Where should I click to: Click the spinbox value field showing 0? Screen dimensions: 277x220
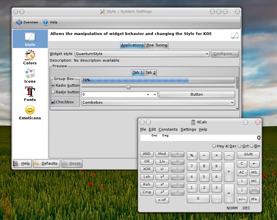click(114, 94)
